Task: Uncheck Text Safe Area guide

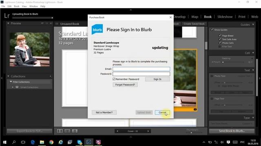Action: point(220,39)
